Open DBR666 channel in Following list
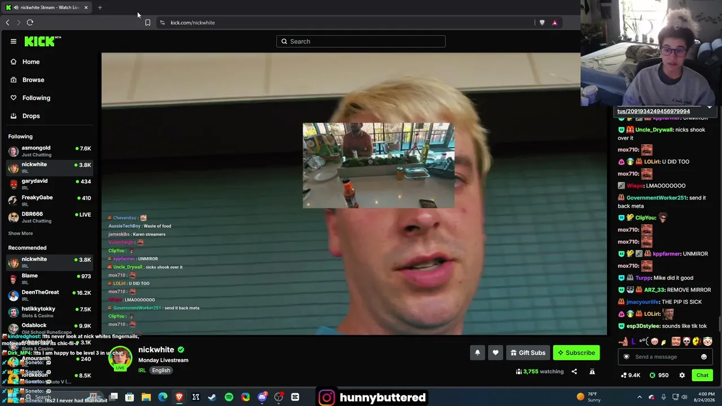Image resolution: width=722 pixels, height=406 pixels. point(50,217)
